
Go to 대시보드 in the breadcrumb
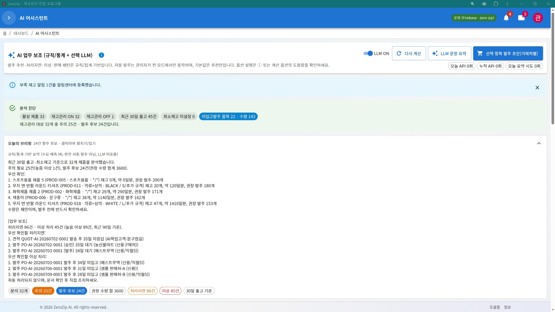click(x=21, y=33)
